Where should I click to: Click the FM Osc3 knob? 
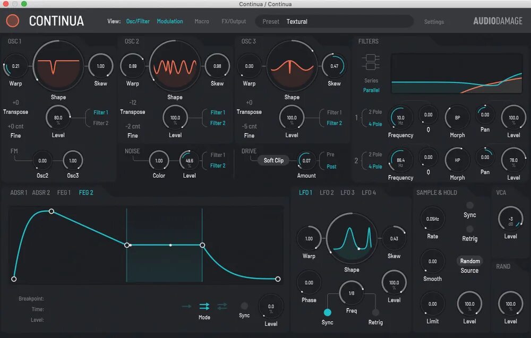pyautogui.click(x=73, y=160)
